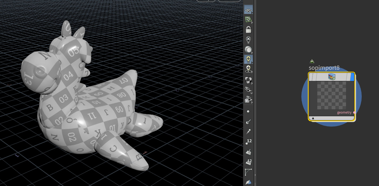The image size is (379, 186).
Task: Click the plain sunglasses display icon
Action: (x=248, y=90)
